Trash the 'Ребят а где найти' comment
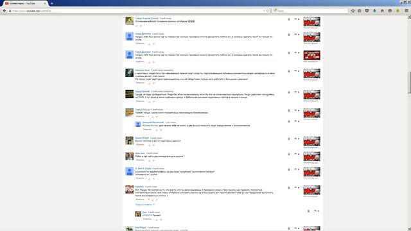The width and height of the screenshot is (411, 231). (x=289, y=154)
